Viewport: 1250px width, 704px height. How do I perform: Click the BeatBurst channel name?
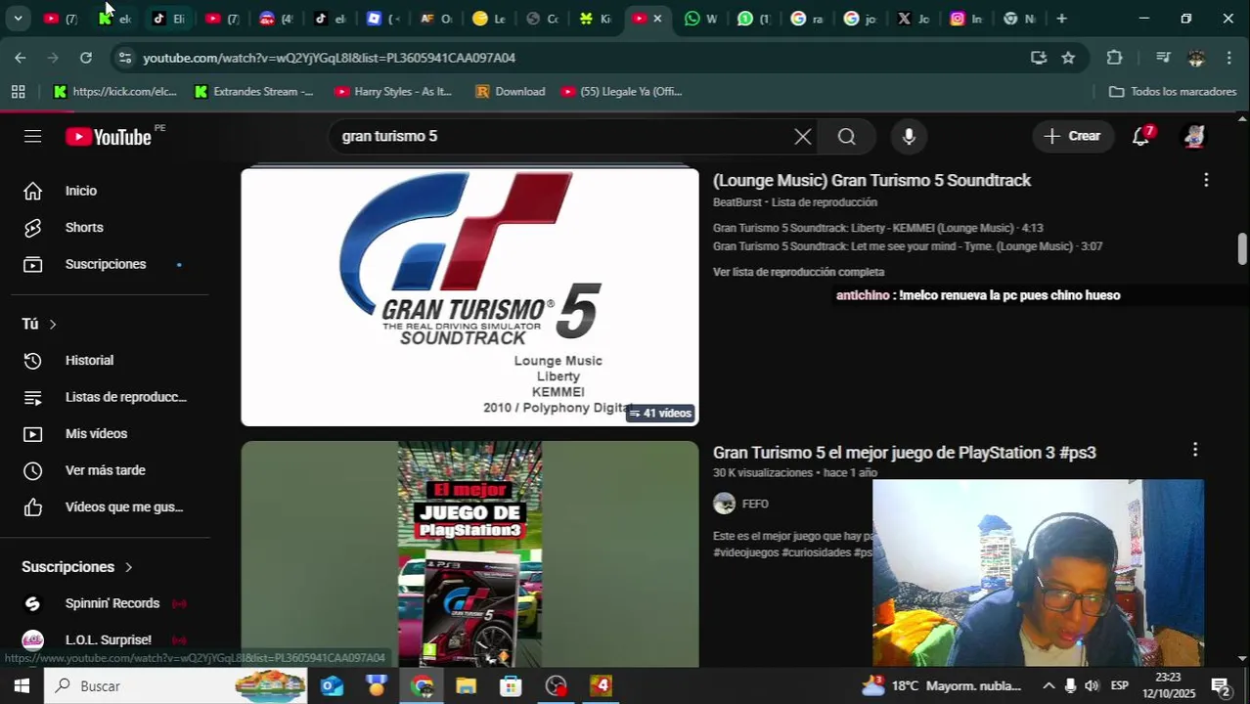737,202
